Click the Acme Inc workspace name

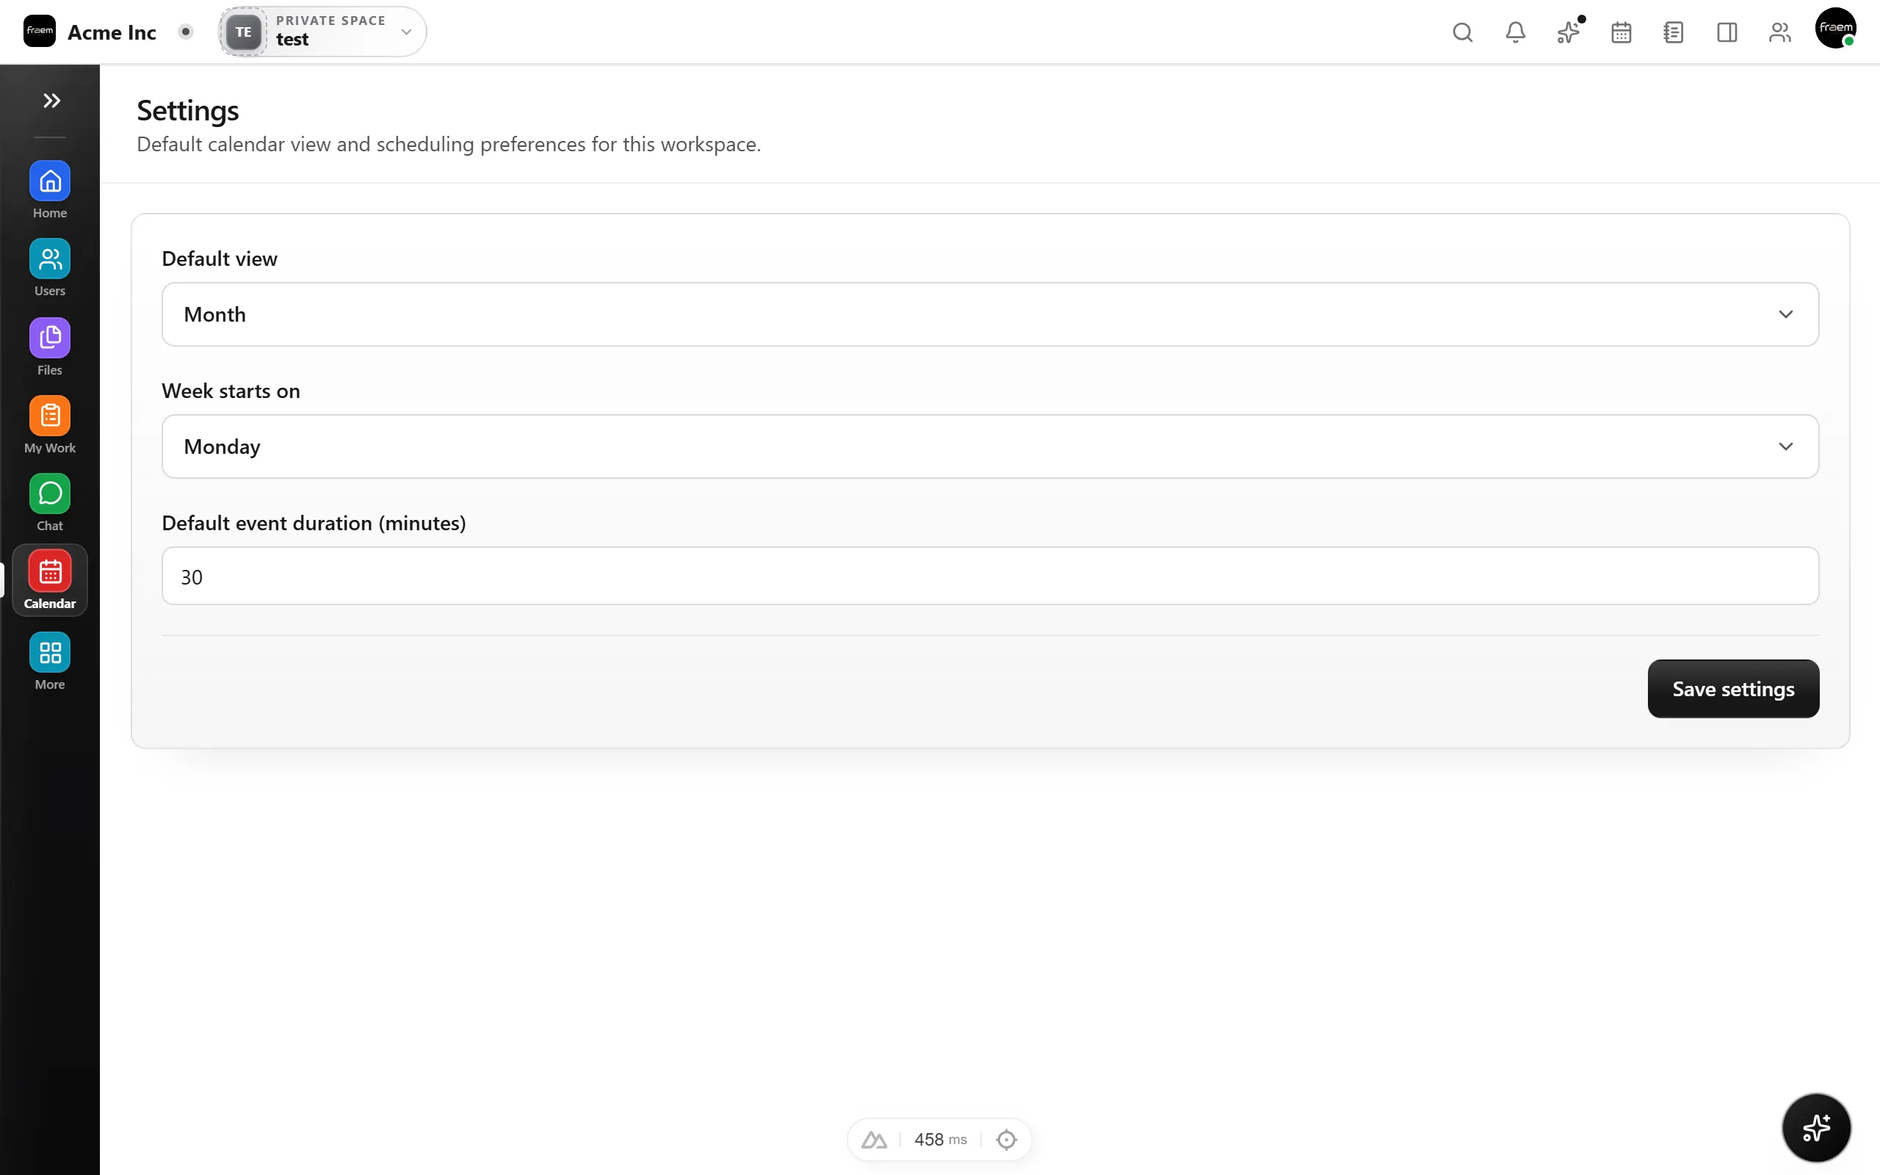point(112,32)
